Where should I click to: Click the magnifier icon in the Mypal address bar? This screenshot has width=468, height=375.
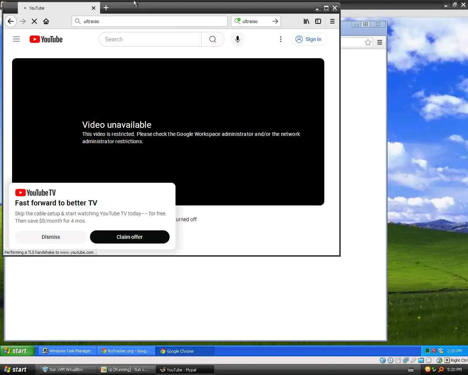(78, 21)
